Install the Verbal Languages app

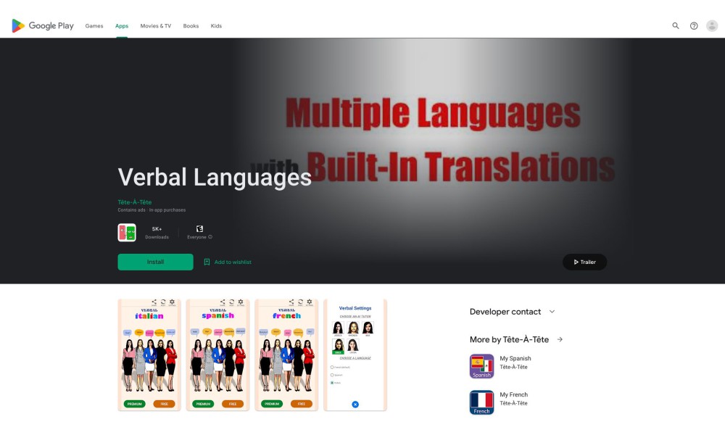click(155, 262)
